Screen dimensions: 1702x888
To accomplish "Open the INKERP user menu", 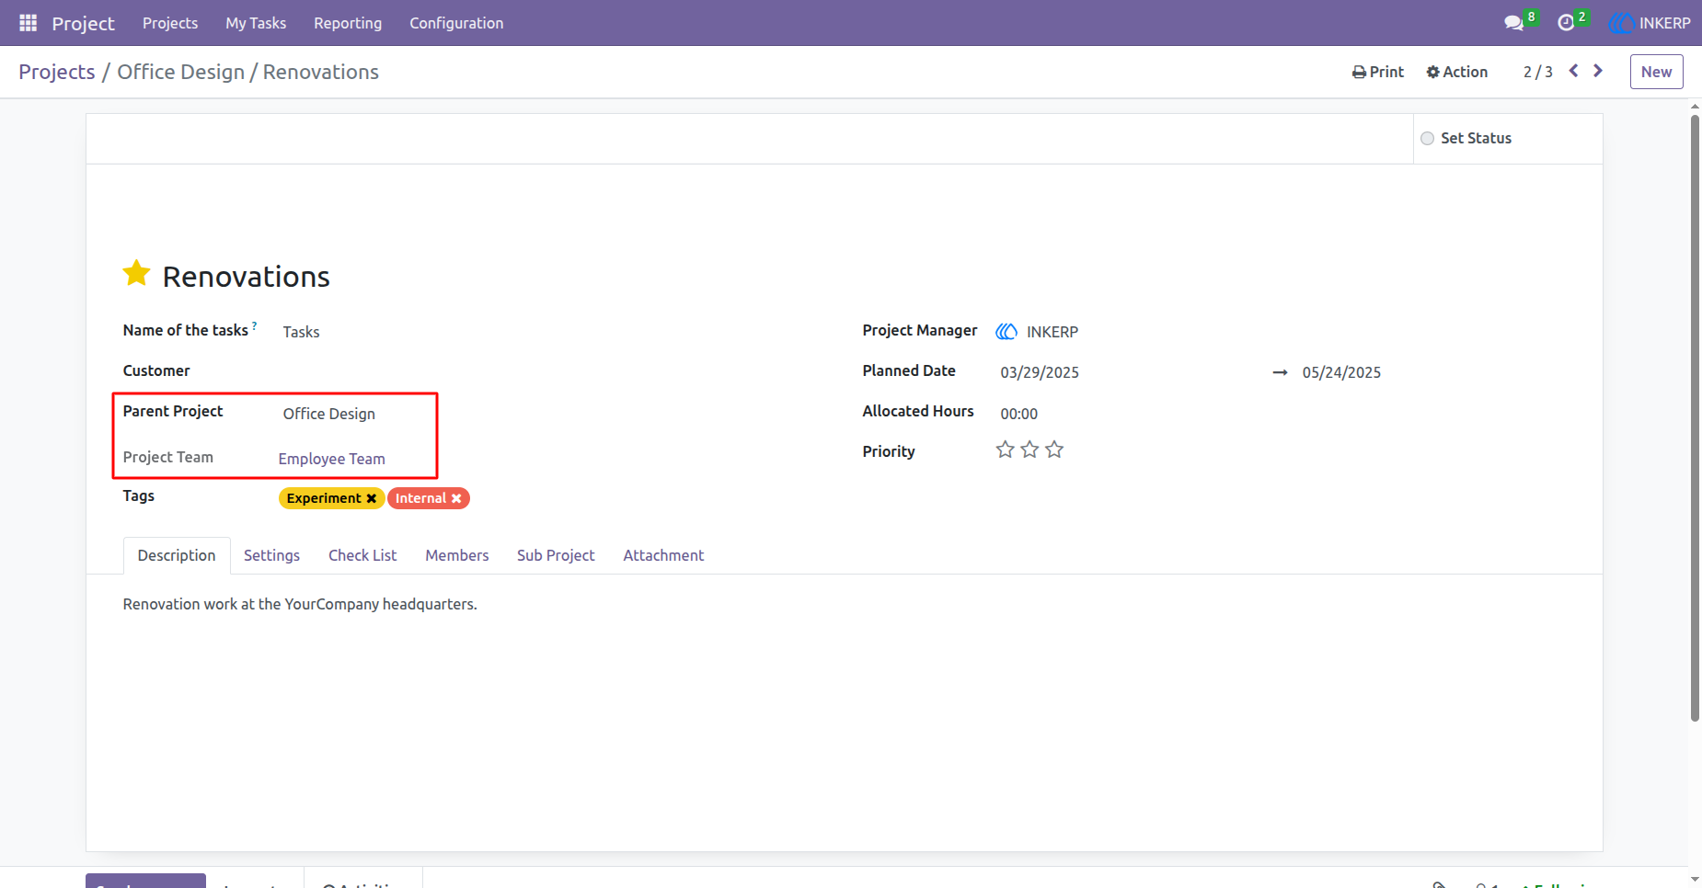I will [x=1650, y=23].
